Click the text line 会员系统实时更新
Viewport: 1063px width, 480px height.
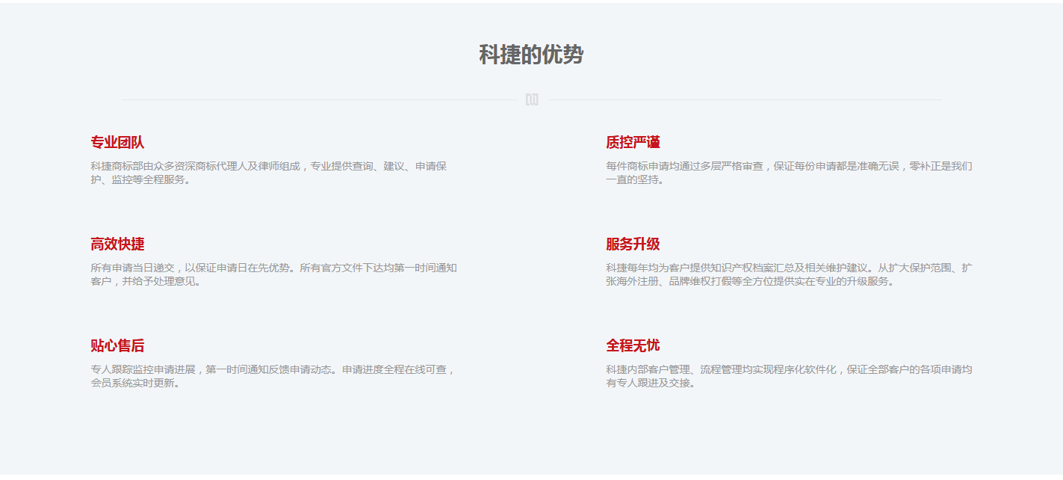[135, 384]
